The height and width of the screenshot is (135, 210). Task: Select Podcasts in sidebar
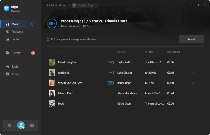[x=17, y=32]
